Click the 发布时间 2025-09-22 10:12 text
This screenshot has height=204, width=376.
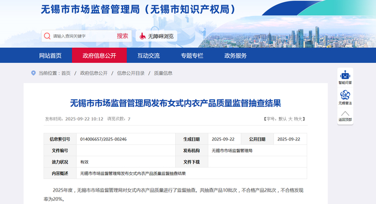coord(74,119)
